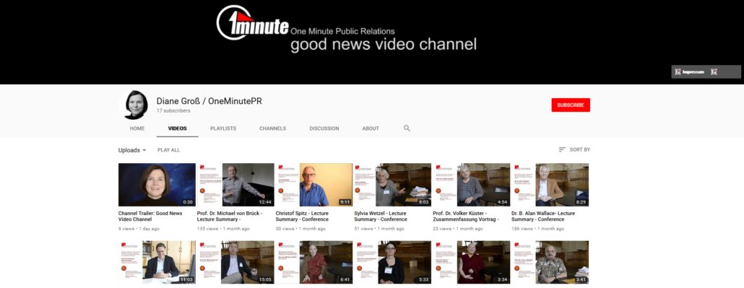Play the second-row 15:05 video thumbnail

click(x=235, y=263)
